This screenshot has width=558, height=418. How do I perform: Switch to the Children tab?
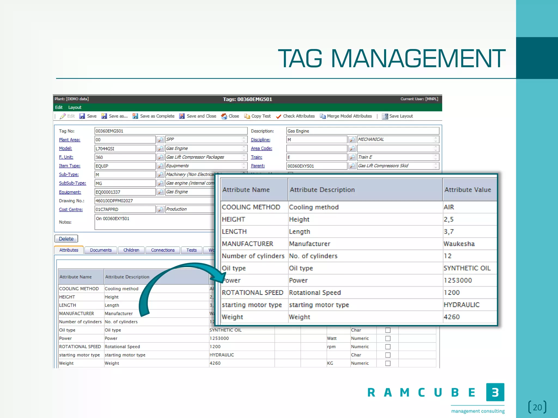coord(131,250)
